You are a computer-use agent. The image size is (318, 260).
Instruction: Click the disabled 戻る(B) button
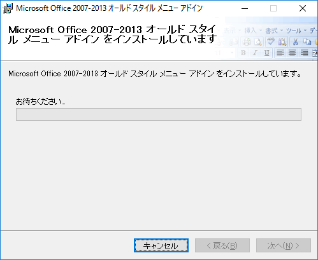[222, 245]
